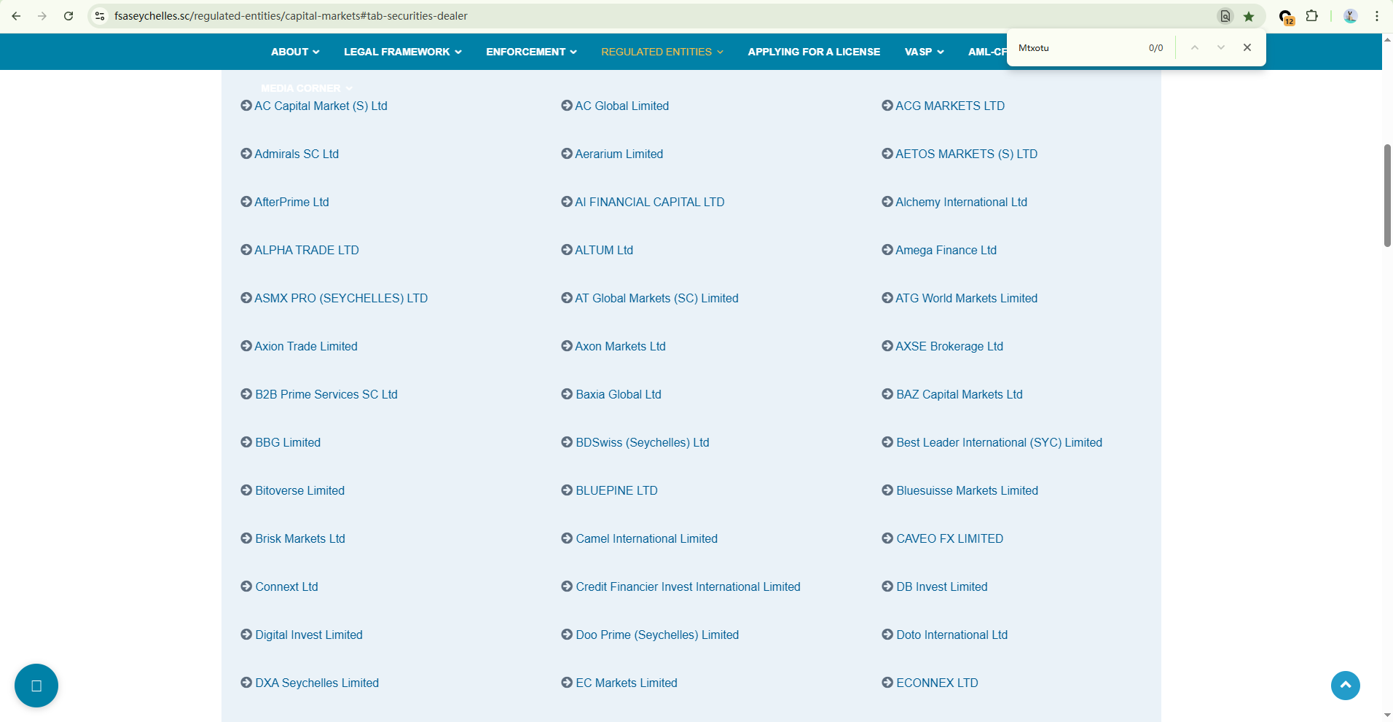Click the arrow icon beside BBG Limited
Screen dimensions: 1393x722
point(246,442)
